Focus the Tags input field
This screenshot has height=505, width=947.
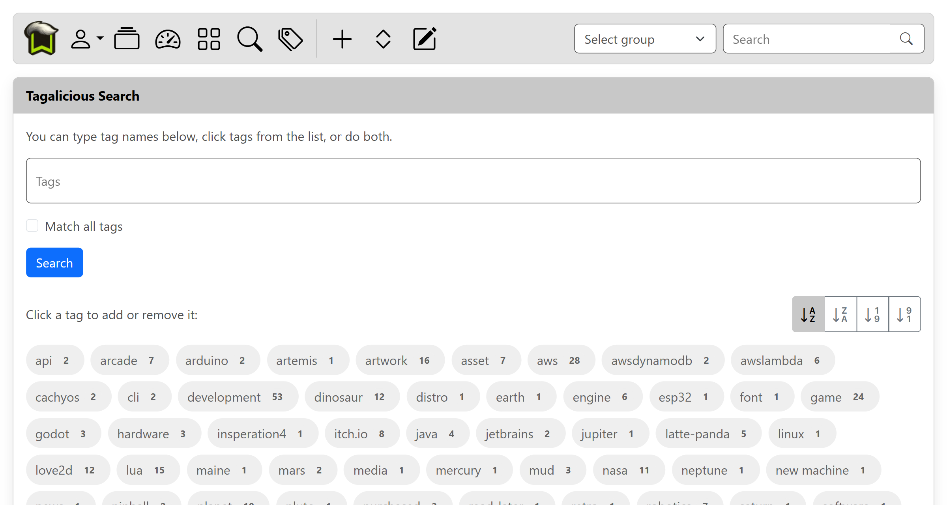tap(473, 181)
